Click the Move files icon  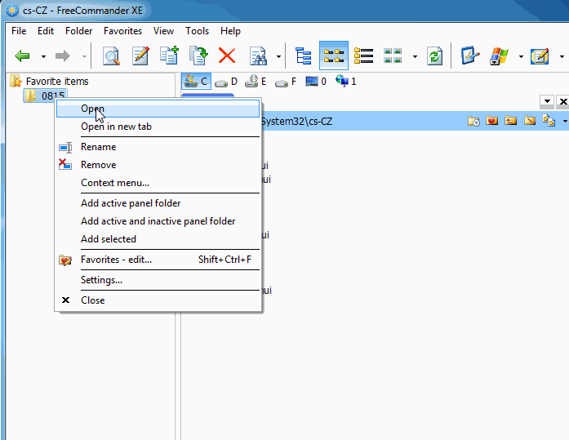198,56
